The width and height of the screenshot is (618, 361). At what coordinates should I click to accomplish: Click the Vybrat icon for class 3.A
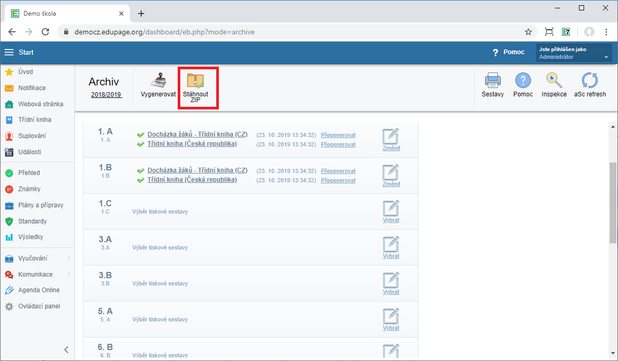coord(391,244)
